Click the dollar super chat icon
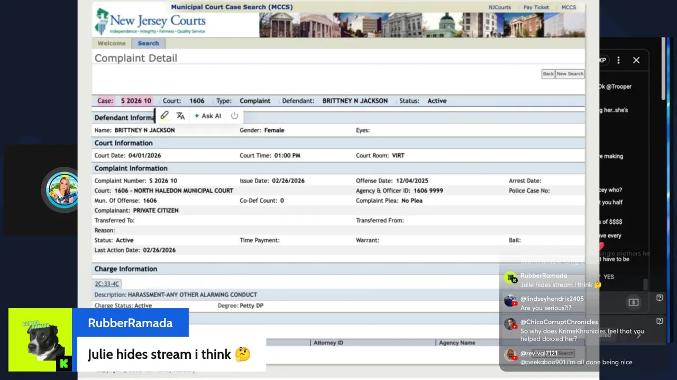Viewport: 677px width, 380px height. click(x=634, y=302)
